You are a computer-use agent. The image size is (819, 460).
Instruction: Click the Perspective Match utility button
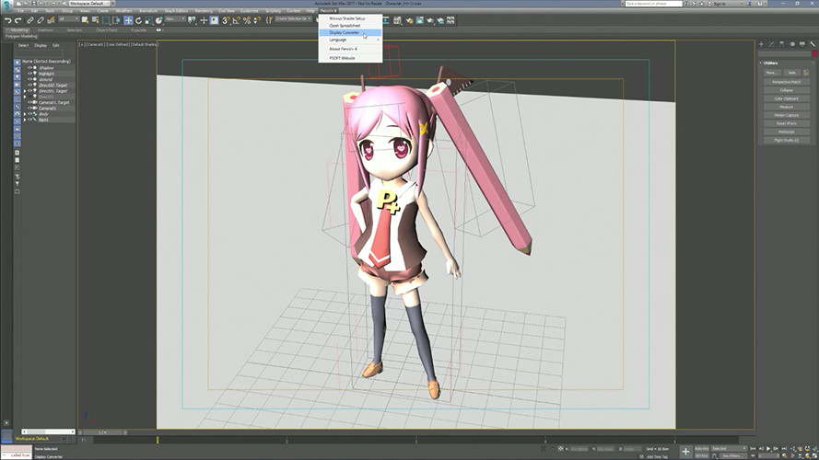click(x=786, y=82)
